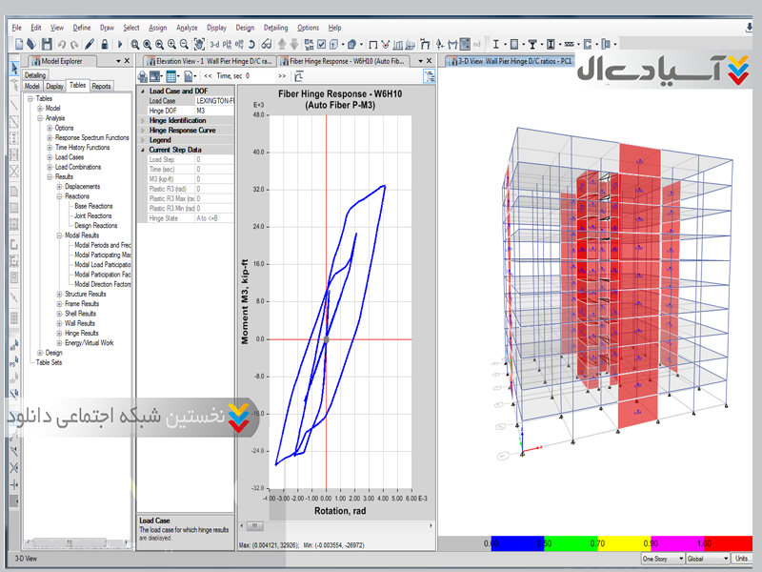Select the pointer tool in left sidebar

[x=14, y=67]
